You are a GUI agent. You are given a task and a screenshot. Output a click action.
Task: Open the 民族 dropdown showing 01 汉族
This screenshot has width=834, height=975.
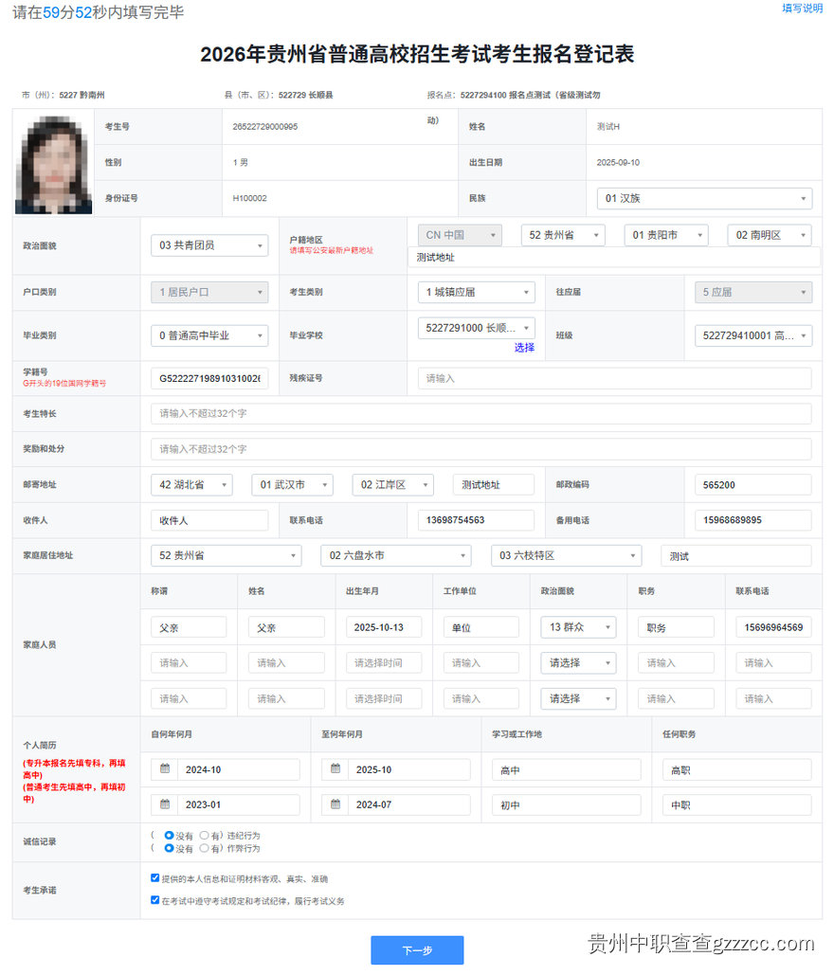(x=704, y=199)
